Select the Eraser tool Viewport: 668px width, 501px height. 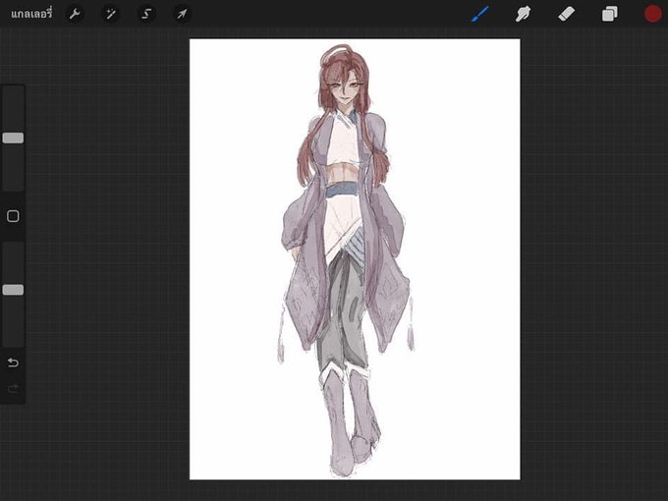[566, 14]
